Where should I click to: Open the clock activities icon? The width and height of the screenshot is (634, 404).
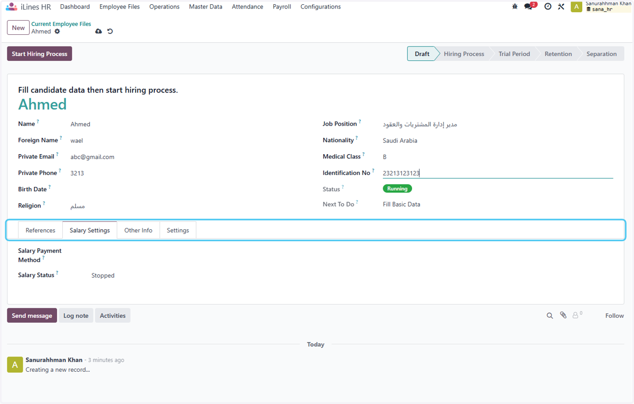[548, 7]
